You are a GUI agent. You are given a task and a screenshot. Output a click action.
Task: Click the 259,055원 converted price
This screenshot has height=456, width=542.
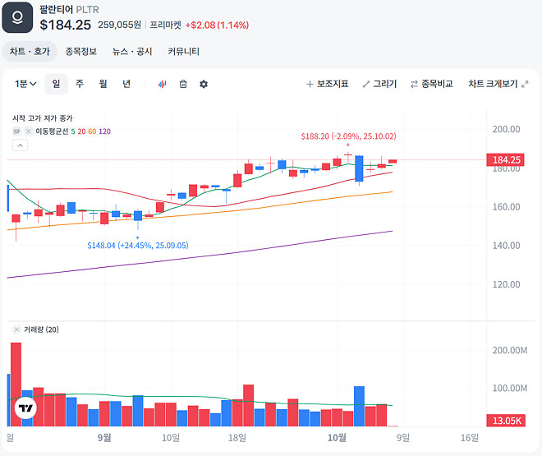[x=120, y=25]
